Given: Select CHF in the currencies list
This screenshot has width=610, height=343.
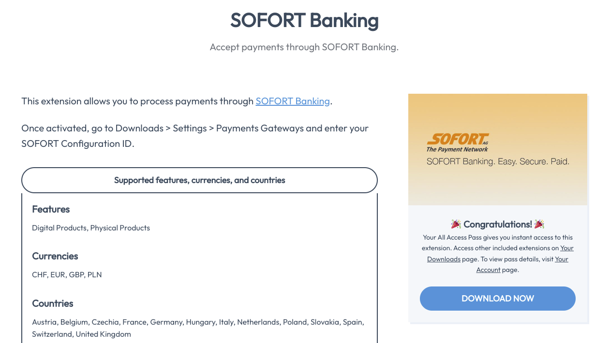Looking at the screenshot, I should pyautogui.click(x=38, y=274).
